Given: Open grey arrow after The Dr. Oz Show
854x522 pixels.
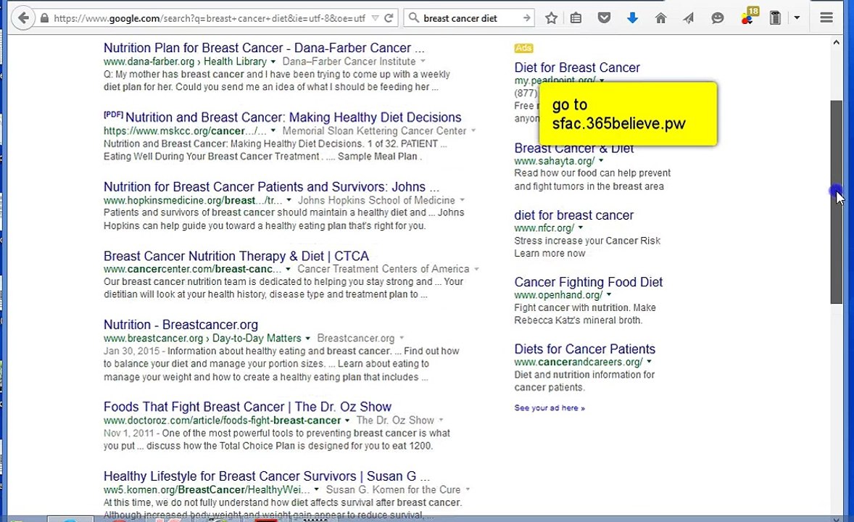Looking at the screenshot, I should tap(441, 420).
